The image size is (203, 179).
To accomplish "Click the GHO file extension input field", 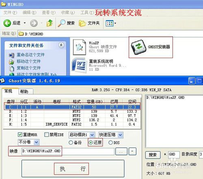I will [174, 154].
